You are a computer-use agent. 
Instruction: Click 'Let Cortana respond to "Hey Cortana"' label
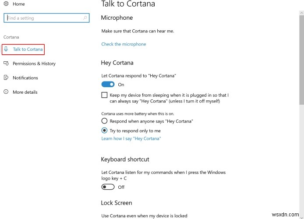tap(138, 76)
